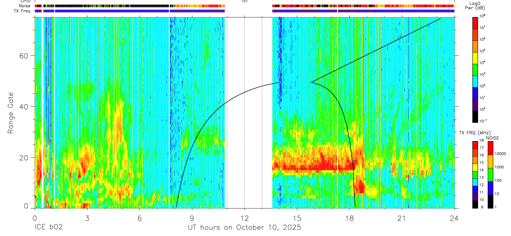Viewport: 511px width, 236px height.
Task: Click the x-axis tick label '3'
Action: [x=87, y=219]
